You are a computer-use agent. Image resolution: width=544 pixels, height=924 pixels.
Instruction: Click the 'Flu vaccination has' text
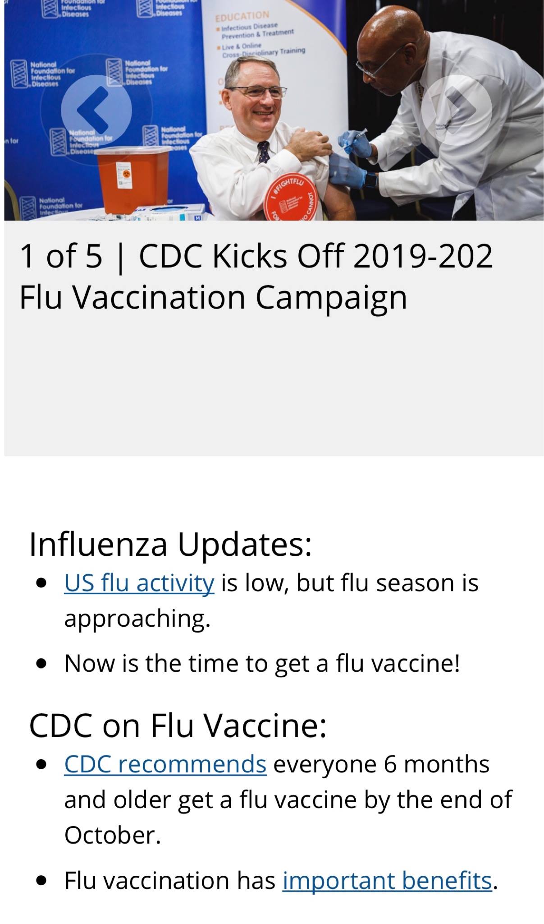(169, 880)
